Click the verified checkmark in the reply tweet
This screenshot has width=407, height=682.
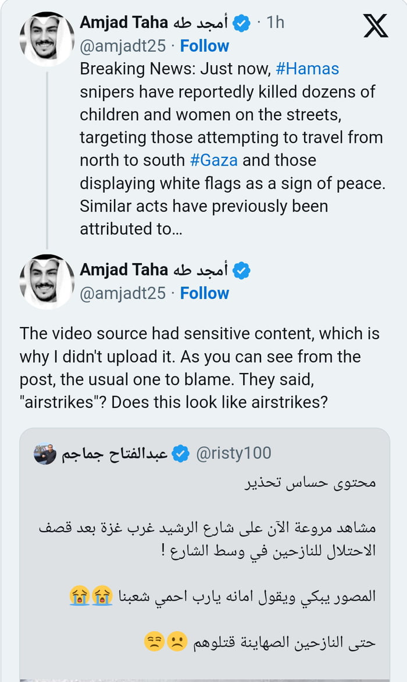tap(242, 269)
